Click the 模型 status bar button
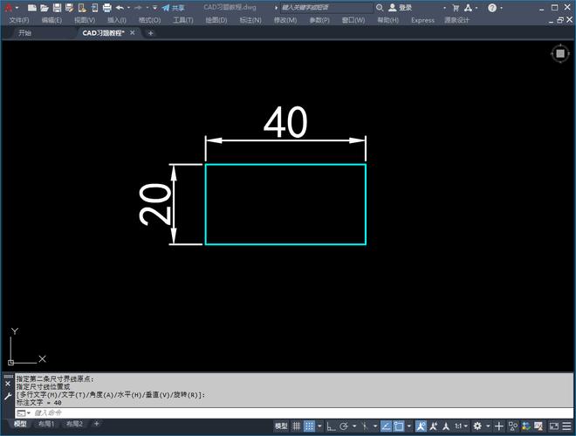This screenshot has width=576, height=436. click(281, 426)
